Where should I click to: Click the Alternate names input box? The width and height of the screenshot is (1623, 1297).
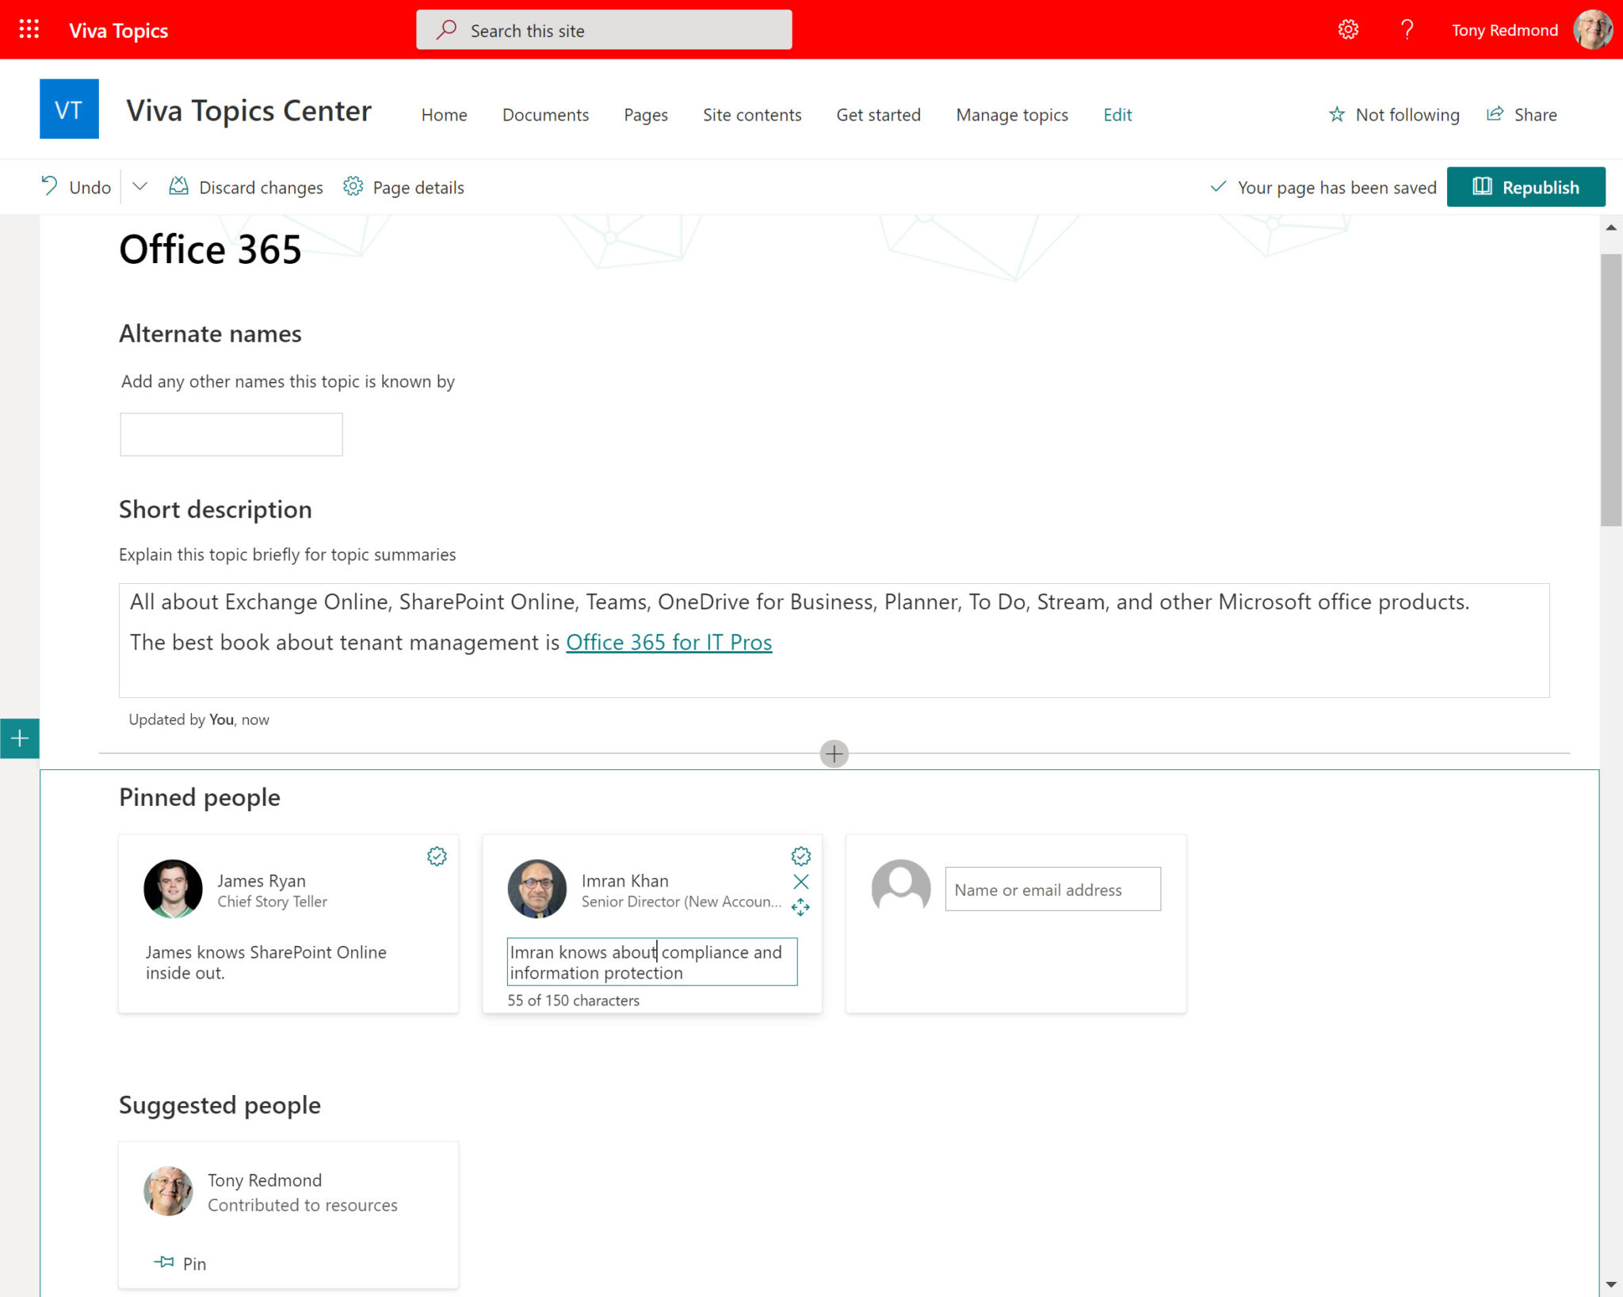[x=231, y=434]
